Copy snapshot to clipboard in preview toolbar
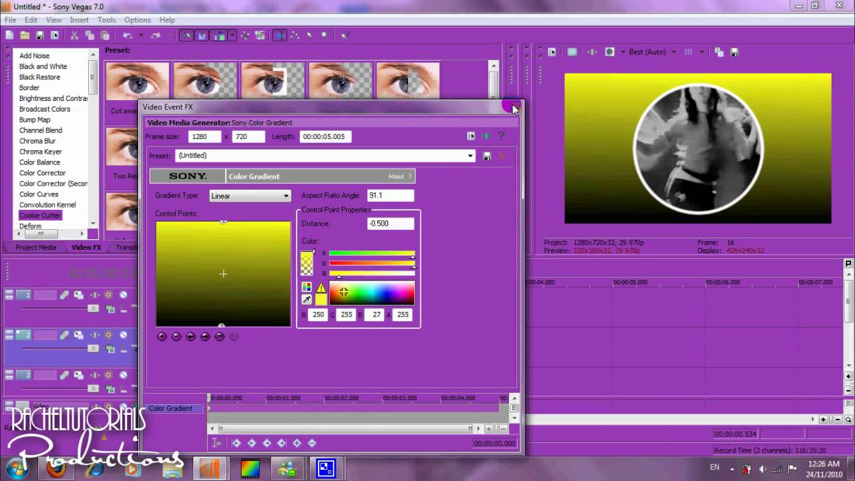Image resolution: width=855 pixels, height=481 pixels. (x=719, y=51)
